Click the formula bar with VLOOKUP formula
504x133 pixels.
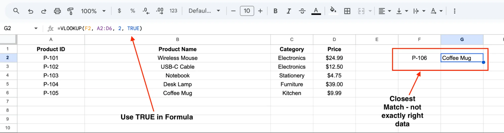(x=277, y=28)
